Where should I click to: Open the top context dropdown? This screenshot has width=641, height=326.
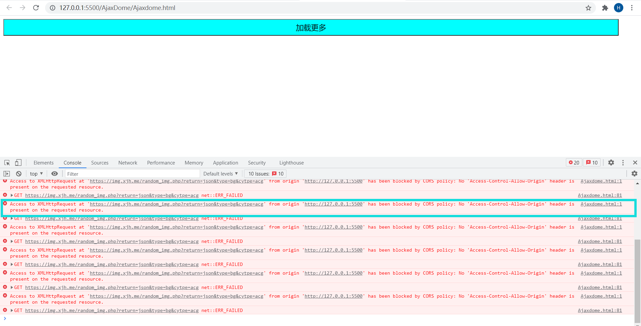36,174
